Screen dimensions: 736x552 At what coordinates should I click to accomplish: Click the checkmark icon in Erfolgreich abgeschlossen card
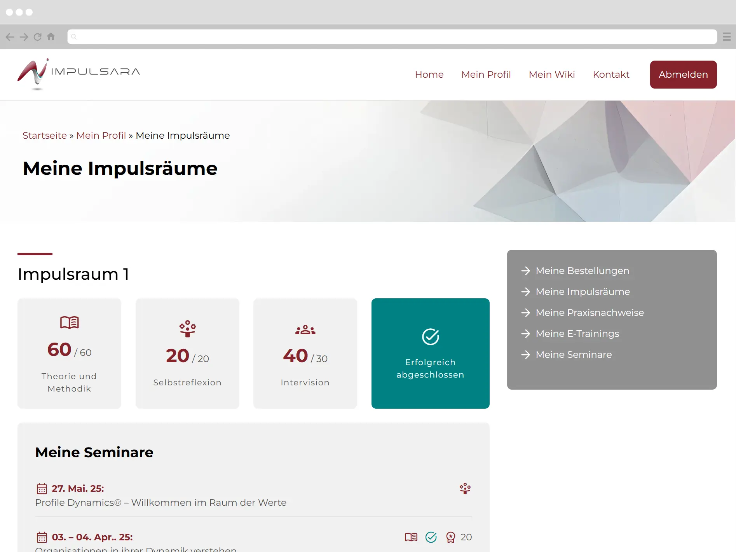click(430, 337)
